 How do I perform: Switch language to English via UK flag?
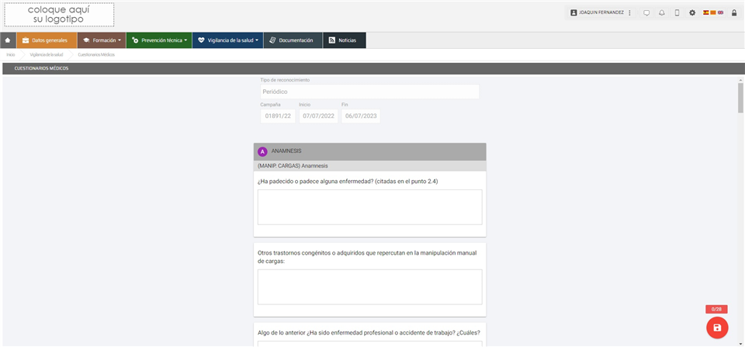pos(721,12)
